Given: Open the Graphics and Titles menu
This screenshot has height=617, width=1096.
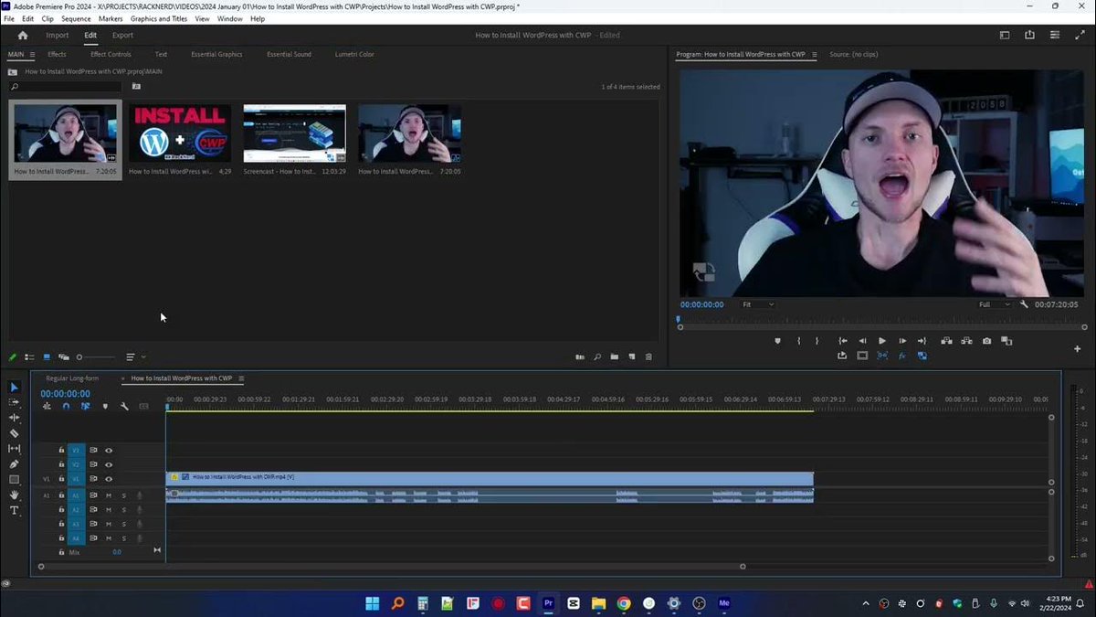Looking at the screenshot, I should (157, 18).
